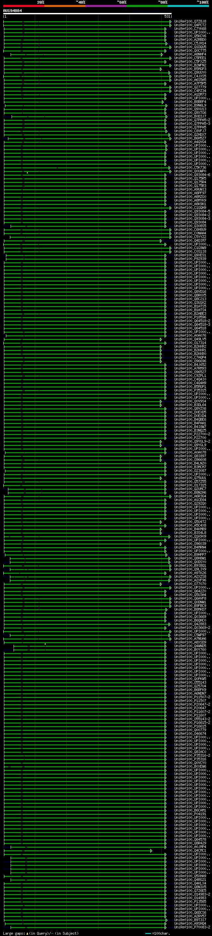The height and width of the screenshot is (936, 212).
Task: Click the orange ~40% identity legend segment
Action: (x=65, y=6)
